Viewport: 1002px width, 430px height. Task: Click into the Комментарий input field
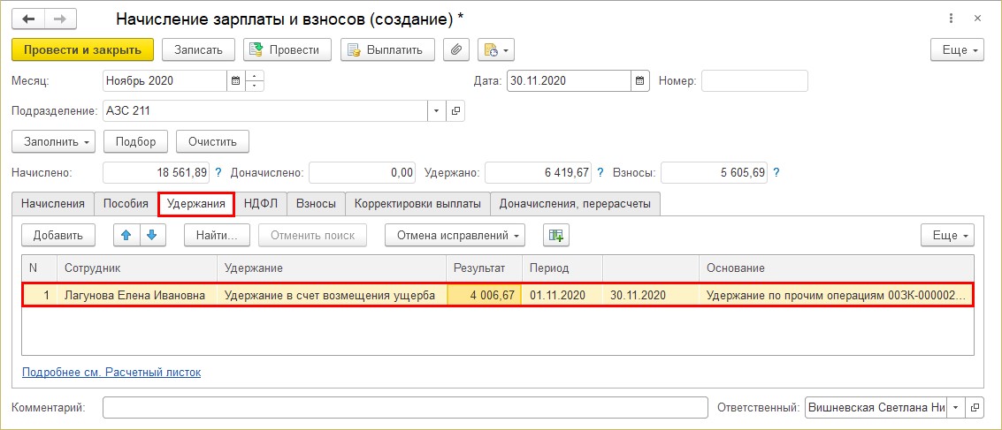click(x=405, y=407)
